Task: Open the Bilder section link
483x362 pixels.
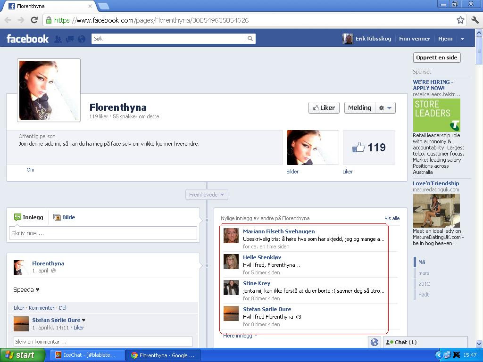Action: (x=292, y=172)
